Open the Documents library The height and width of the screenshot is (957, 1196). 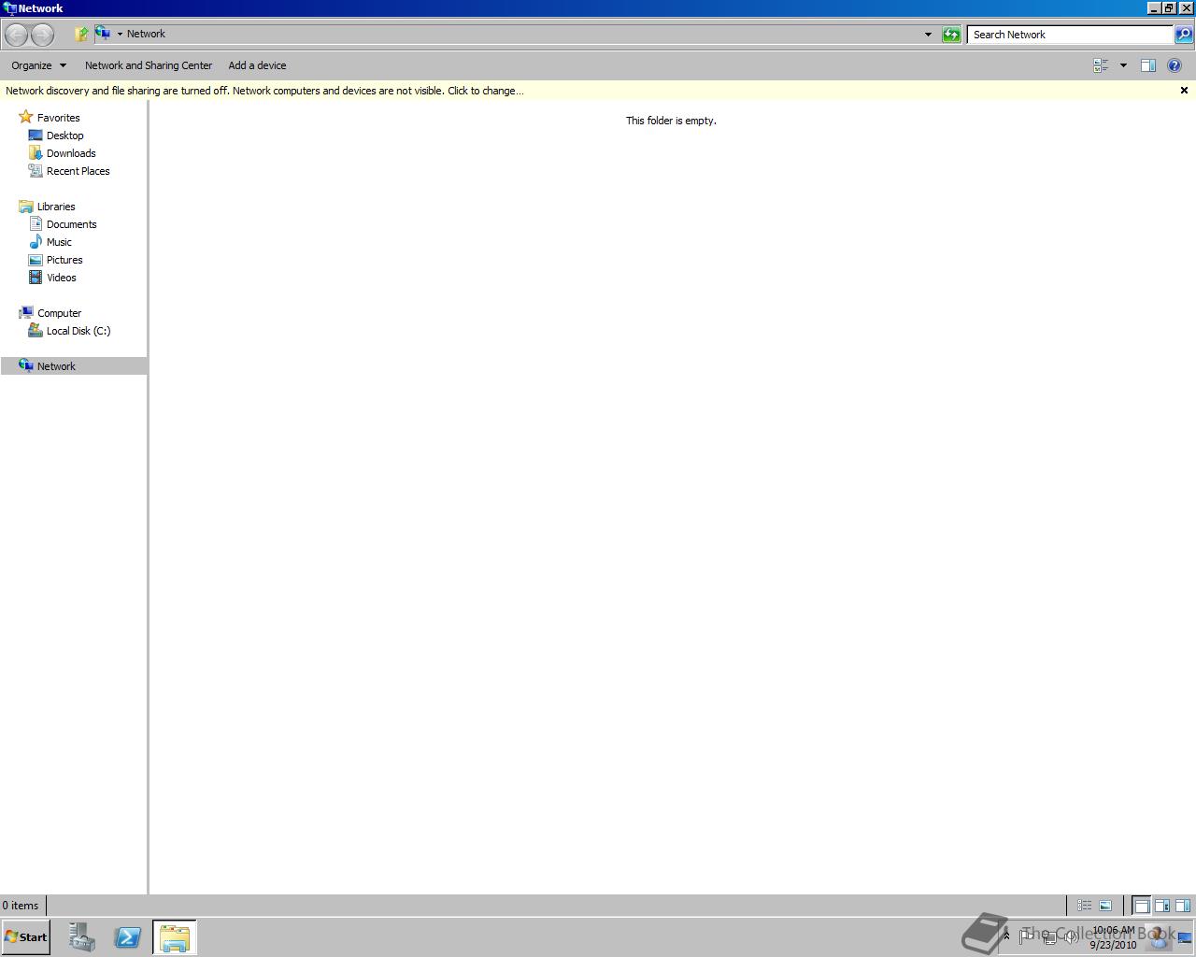tap(71, 224)
